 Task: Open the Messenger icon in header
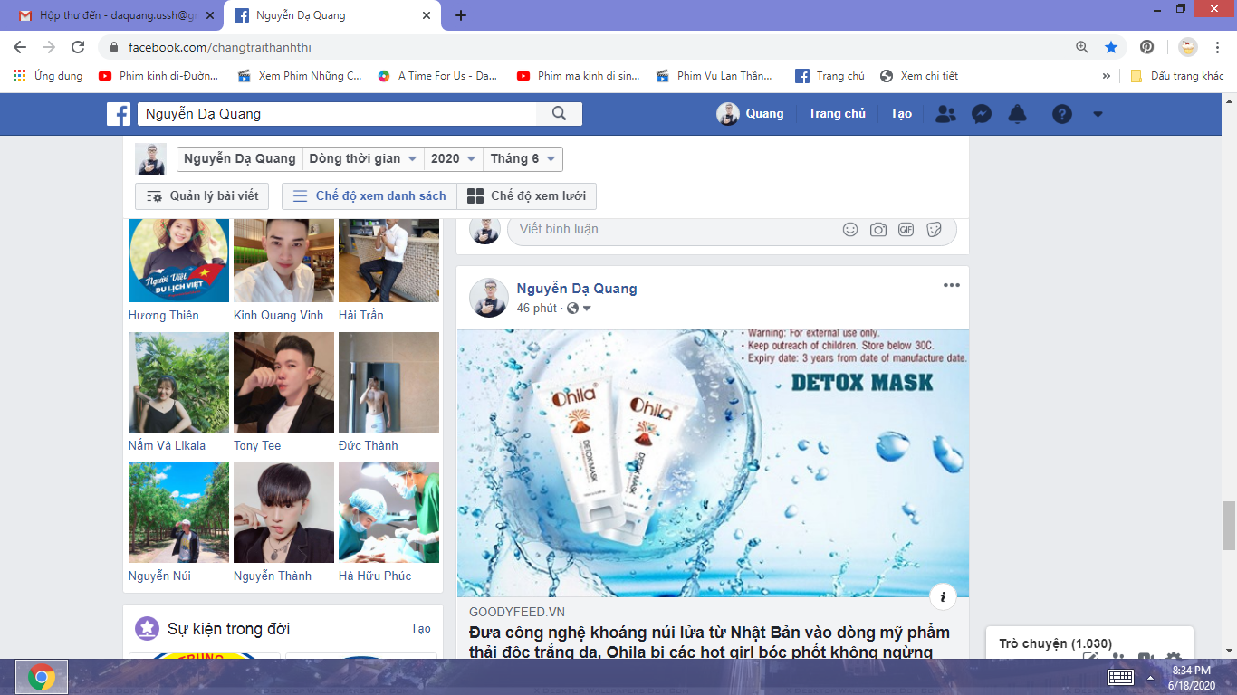[x=981, y=114]
